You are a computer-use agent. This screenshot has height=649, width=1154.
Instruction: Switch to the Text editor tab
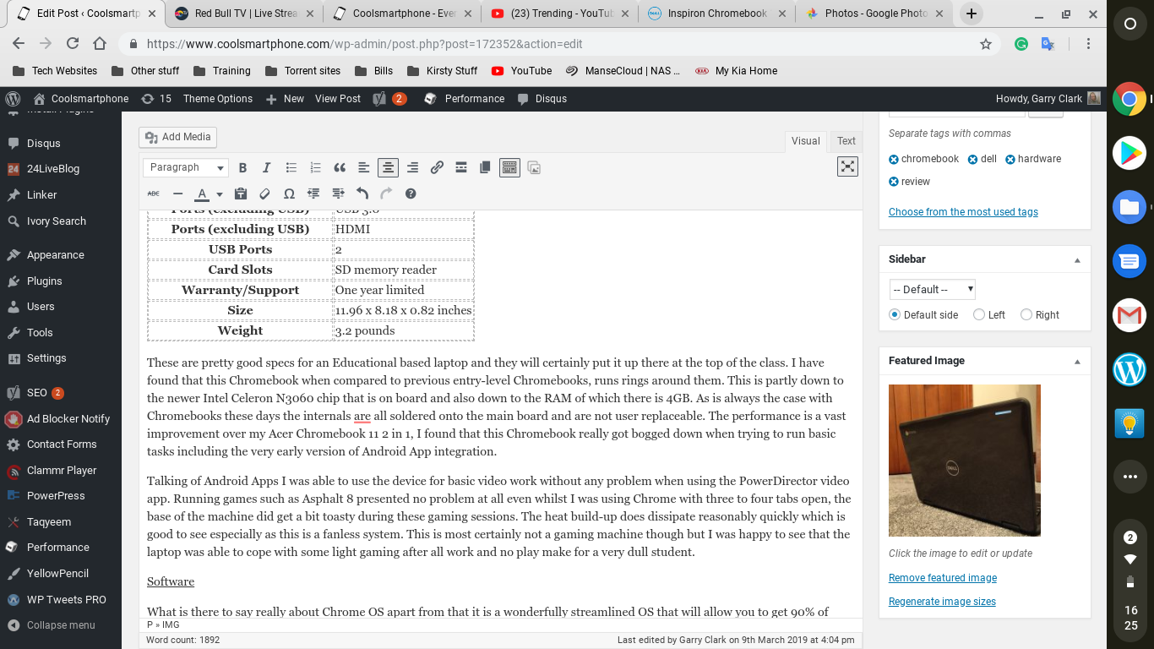tap(846, 141)
